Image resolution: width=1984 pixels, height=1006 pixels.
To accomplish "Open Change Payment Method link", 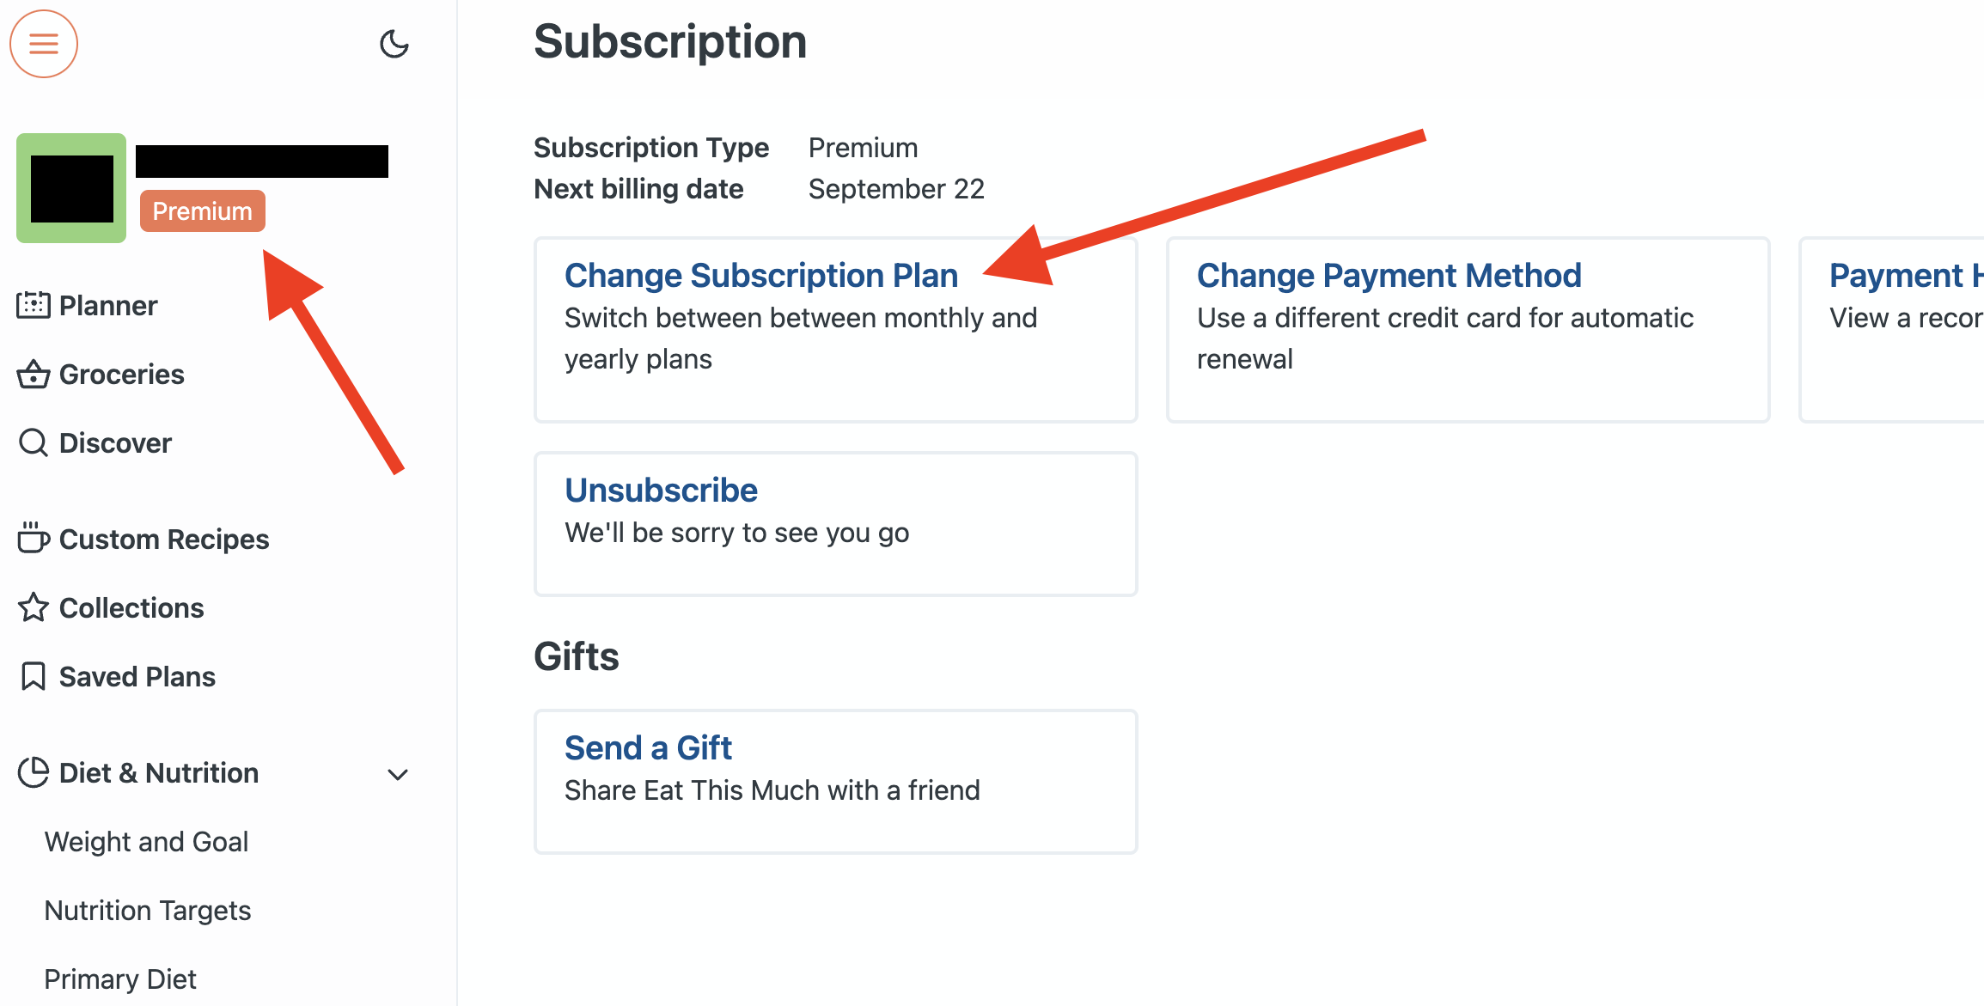I will click(x=1389, y=276).
